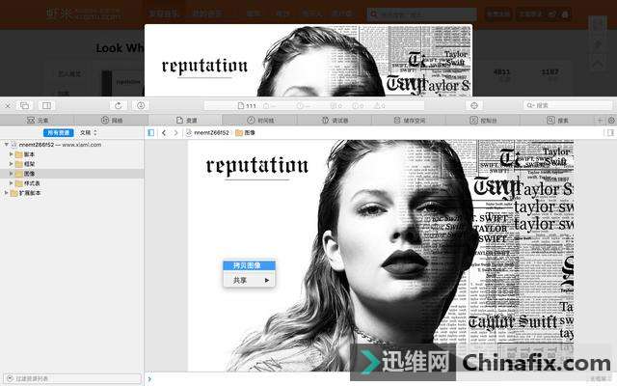Expand the 框架 folder
617x386 pixels.
(11, 164)
